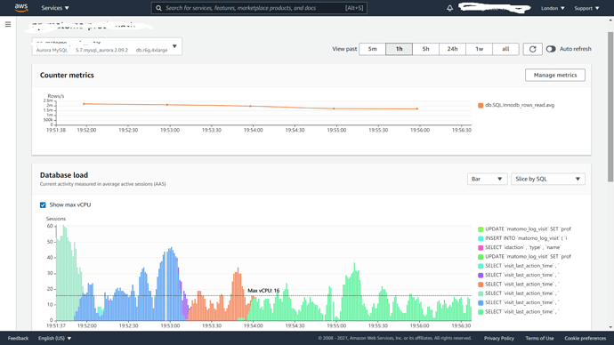
Task: Click the AWS logo home icon
Action: (21, 8)
